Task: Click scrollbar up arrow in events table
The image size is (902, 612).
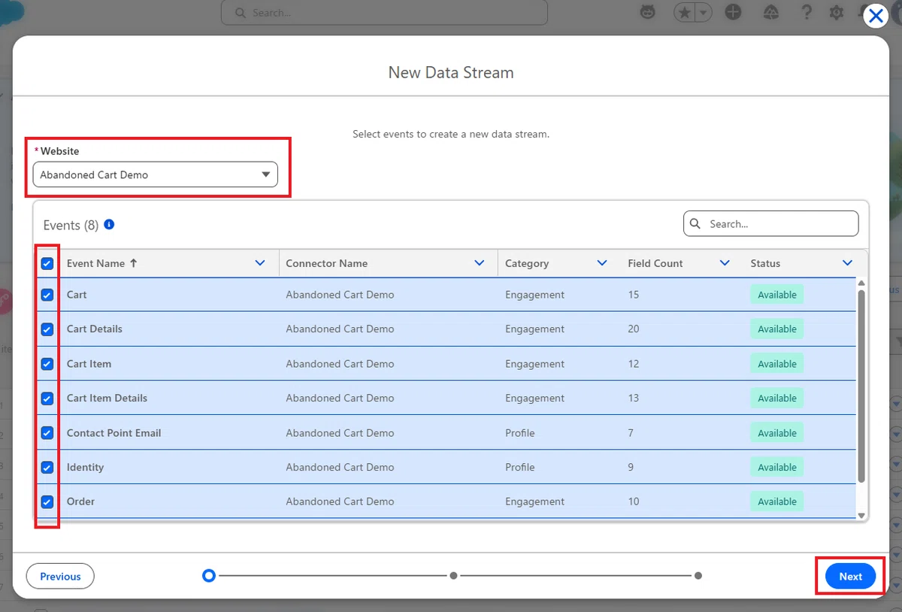Action: 861,283
